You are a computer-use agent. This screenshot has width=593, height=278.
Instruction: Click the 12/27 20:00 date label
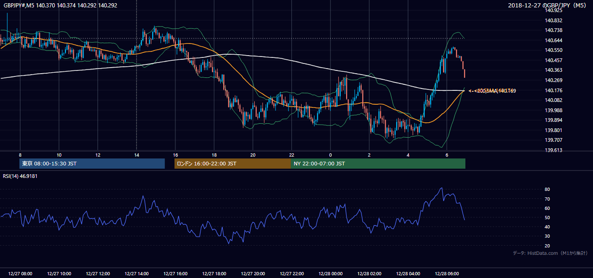(253, 273)
